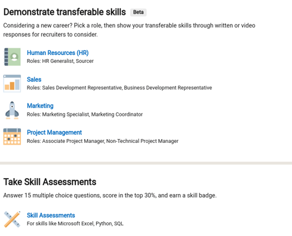Click the Skill Assessments ruler and pencil icon
Screen dimensions: 292x236
pyautogui.click(x=12, y=219)
